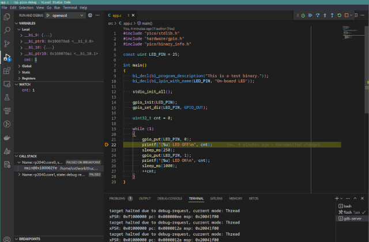Open the Extensions view
The width and height of the screenshot is (369, 242).
[x=7, y=70]
